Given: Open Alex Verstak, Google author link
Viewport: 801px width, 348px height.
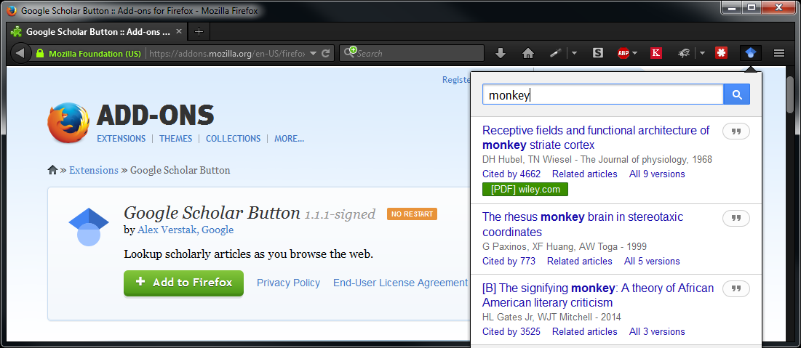Looking at the screenshot, I should click(x=186, y=230).
